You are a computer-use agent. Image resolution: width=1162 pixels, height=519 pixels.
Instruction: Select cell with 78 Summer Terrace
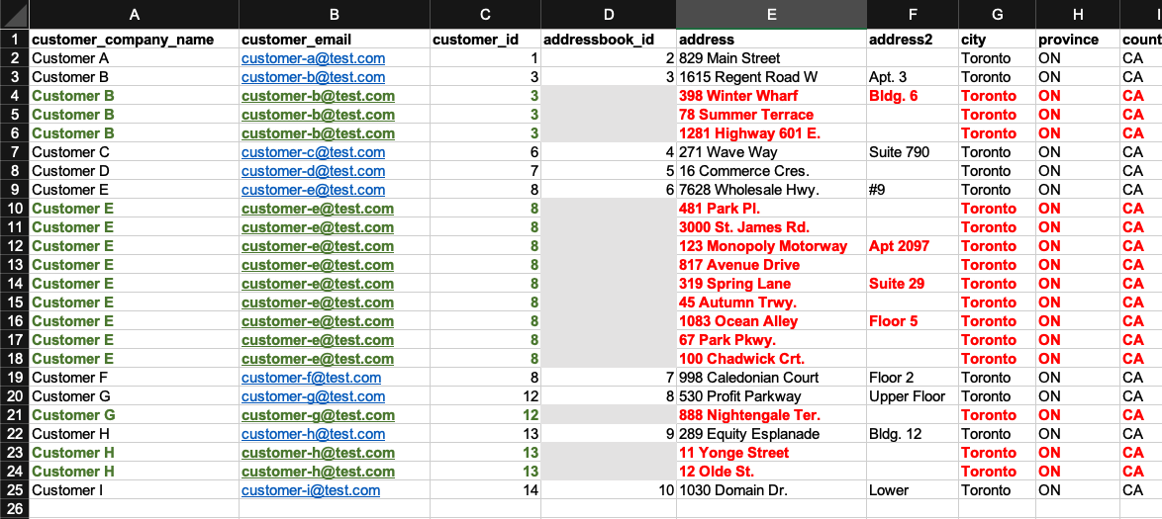pyautogui.click(x=771, y=115)
